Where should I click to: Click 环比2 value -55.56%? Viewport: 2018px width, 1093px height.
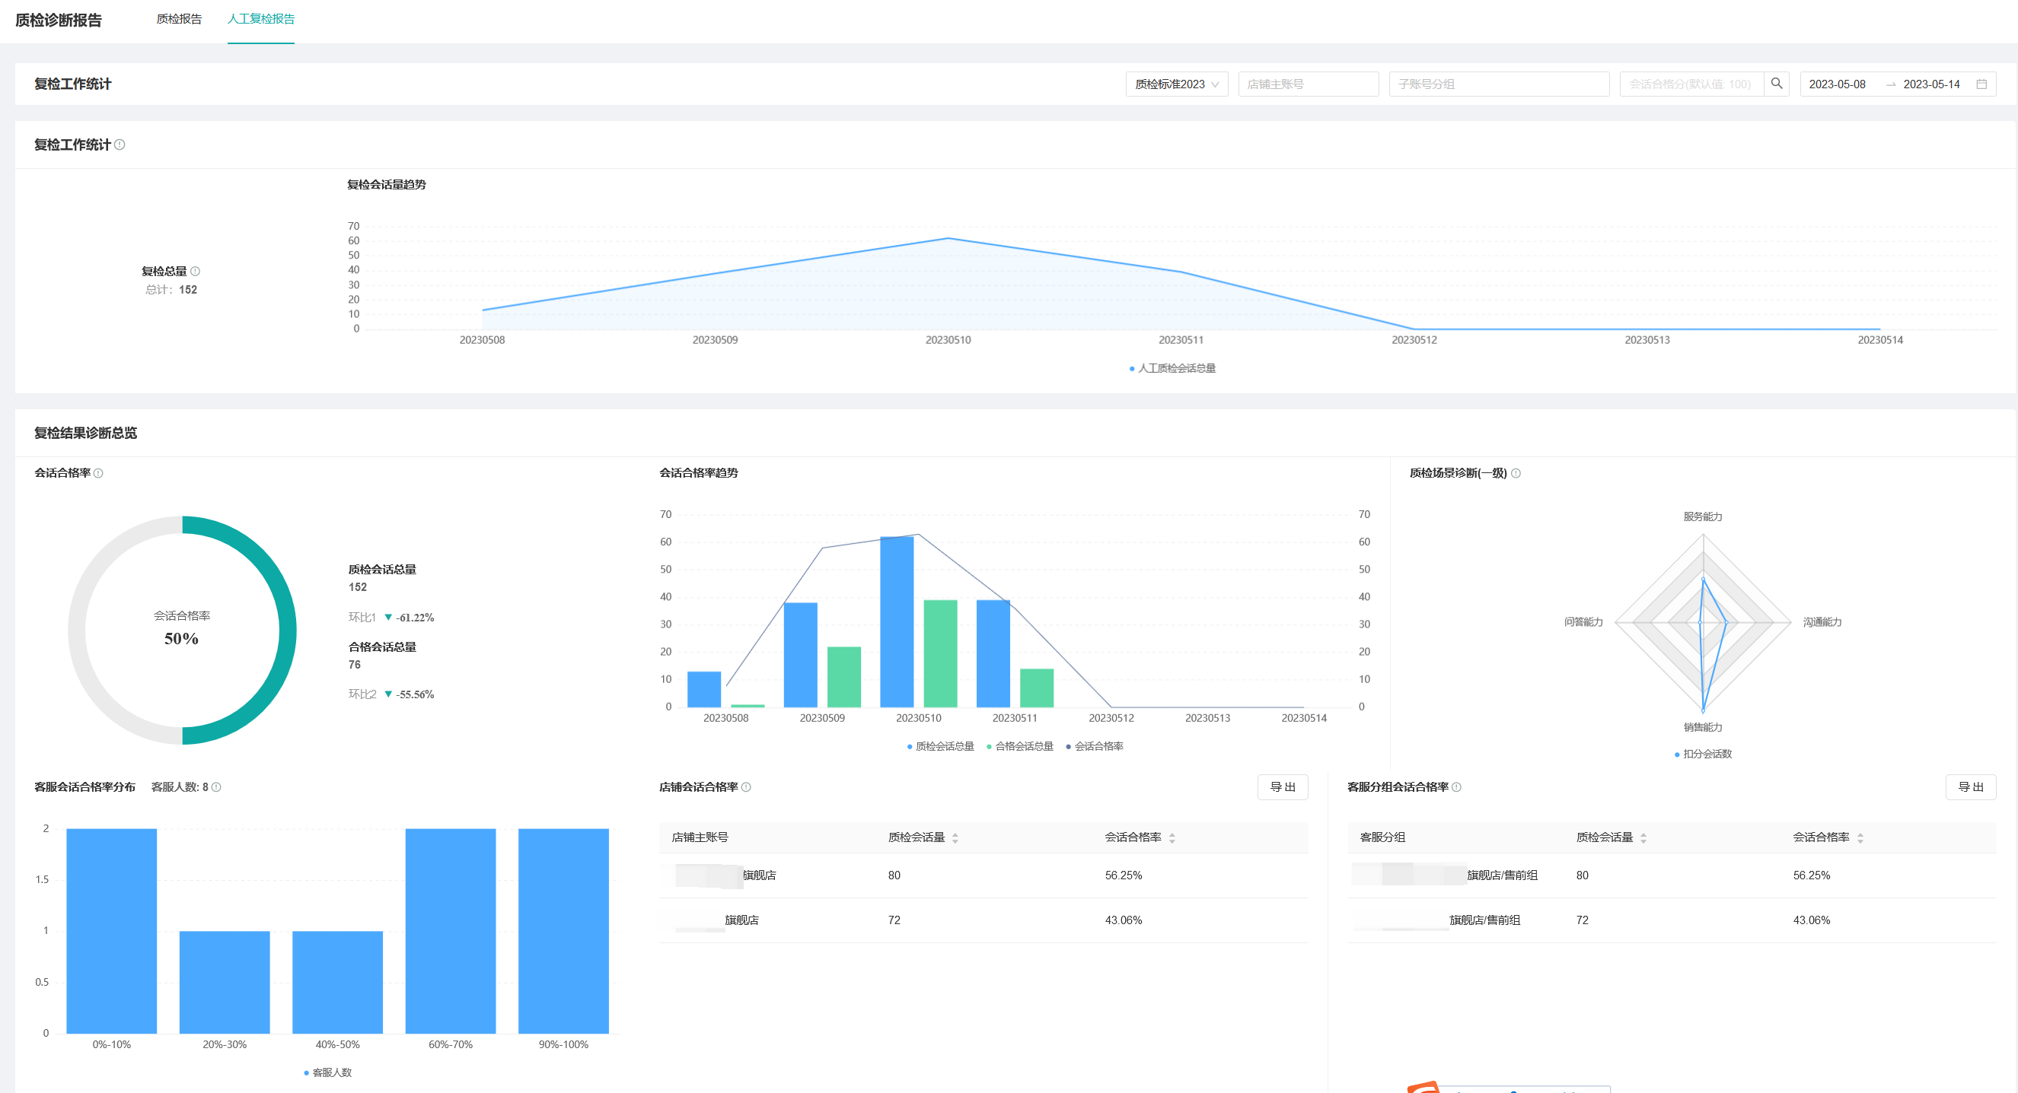coord(414,694)
